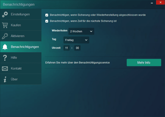Click the 'Tag' field label
The width and height of the screenshot is (165, 117).
click(54, 39)
